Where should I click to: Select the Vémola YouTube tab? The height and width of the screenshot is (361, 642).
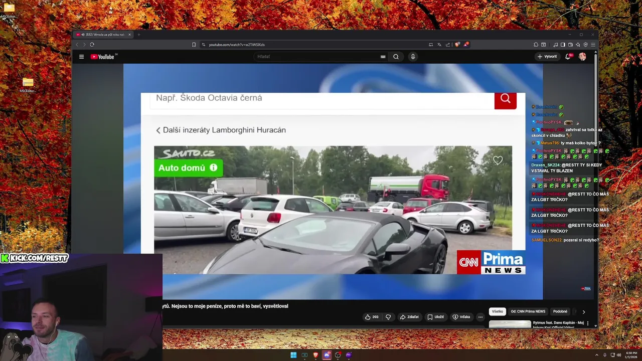(x=103, y=35)
